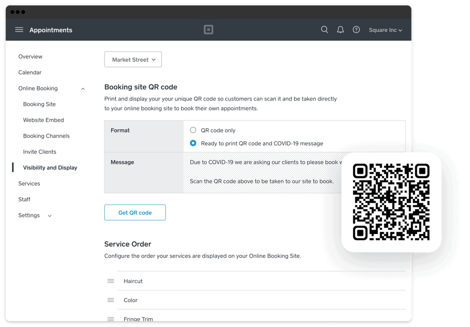Open Booking Channels page
The width and height of the screenshot is (470, 327).
tap(46, 136)
